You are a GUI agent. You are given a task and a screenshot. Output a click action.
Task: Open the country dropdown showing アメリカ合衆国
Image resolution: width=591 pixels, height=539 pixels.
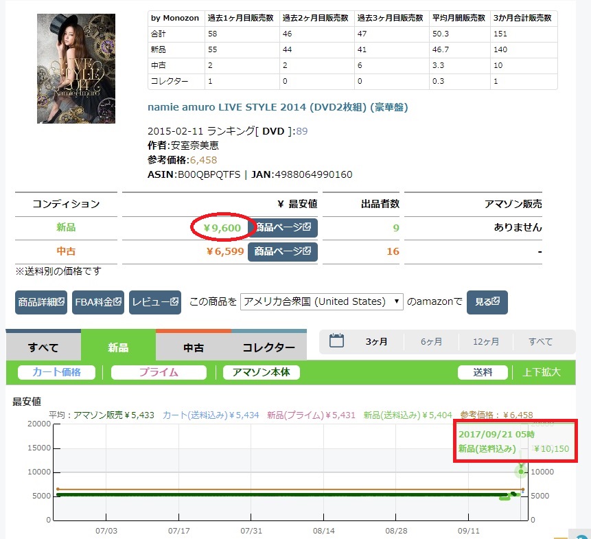click(x=321, y=301)
